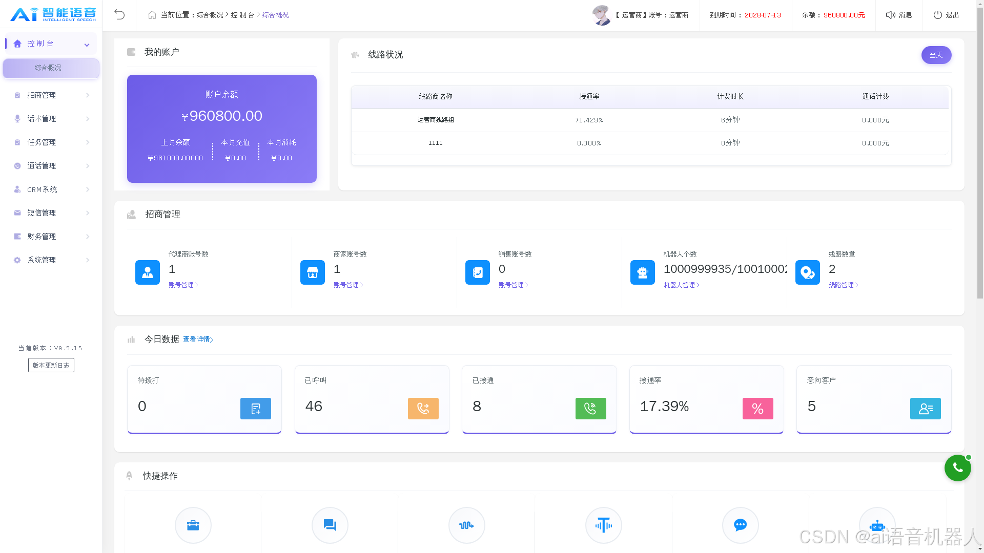Viewport: 984px width, 553px height.
Task: Expand 通话管理 in the sidebar
Action: pos(51,166)
